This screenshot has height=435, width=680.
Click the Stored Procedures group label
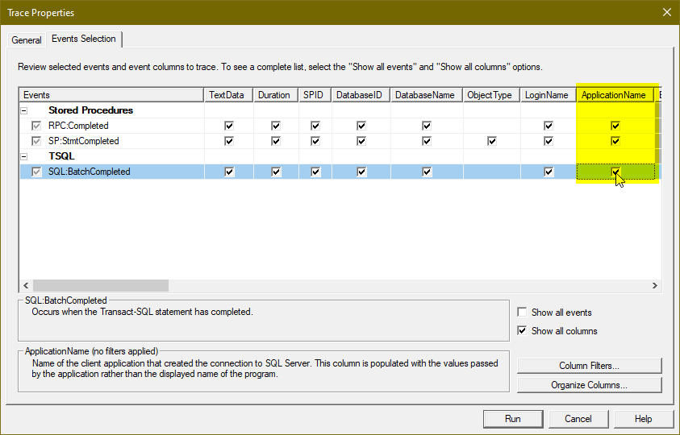[90, 110]
